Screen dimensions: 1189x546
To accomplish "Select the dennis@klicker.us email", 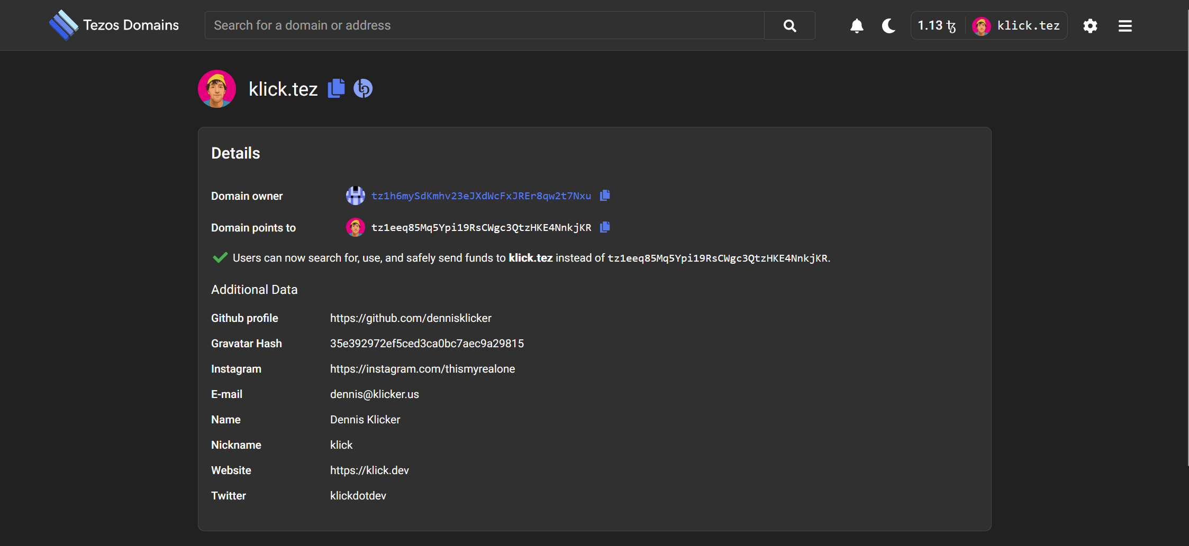I will coord(374,394).
